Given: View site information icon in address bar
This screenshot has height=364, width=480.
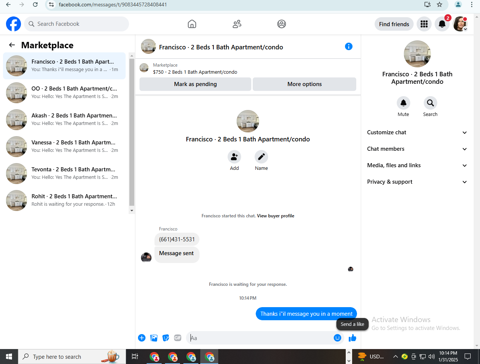Looking at the screenshot, I should click(x=52, y=4).
